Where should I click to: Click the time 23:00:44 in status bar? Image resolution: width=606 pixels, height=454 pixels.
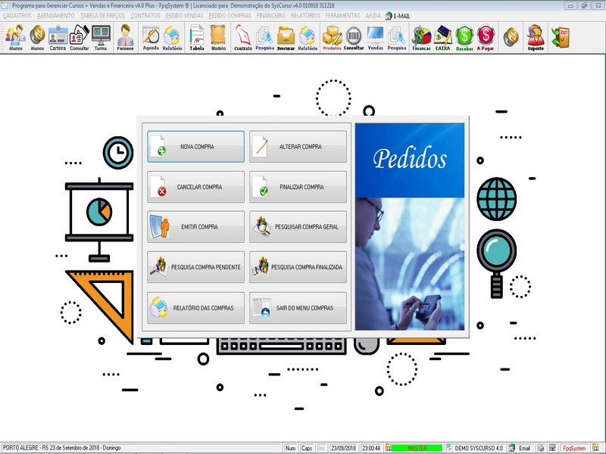371,448
